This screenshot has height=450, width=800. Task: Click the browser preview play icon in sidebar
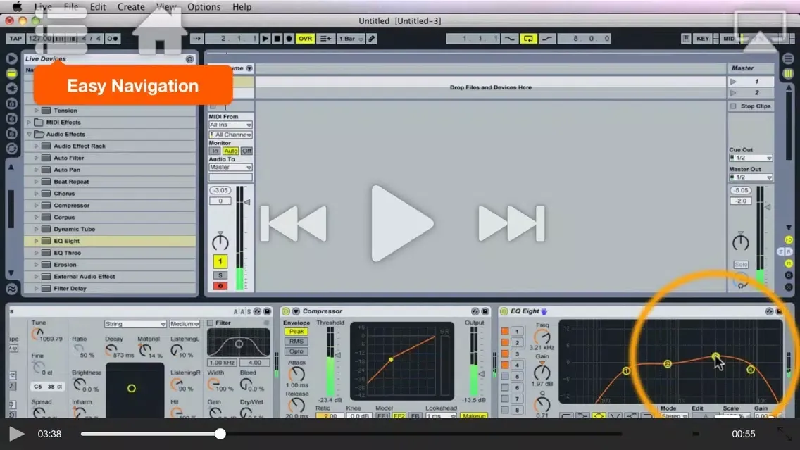click(x=11, y=58)
